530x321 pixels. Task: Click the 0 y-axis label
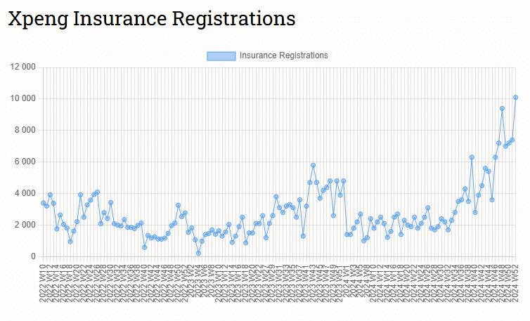[x=33, y=256]
